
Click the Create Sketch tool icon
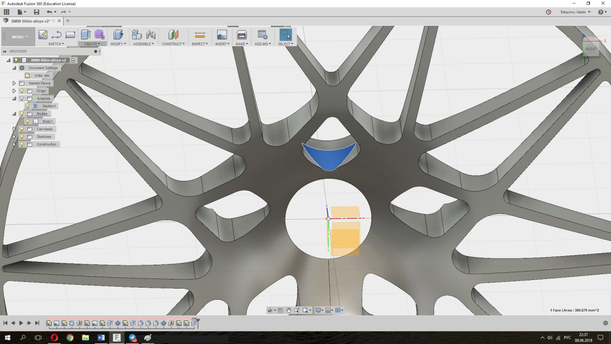tap(43, 34)
